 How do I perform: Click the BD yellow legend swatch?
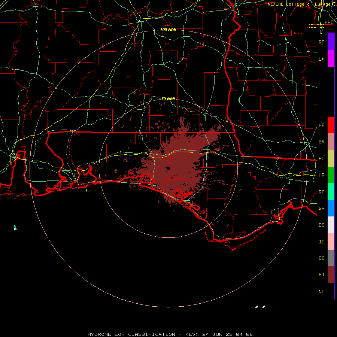point(331,159)
